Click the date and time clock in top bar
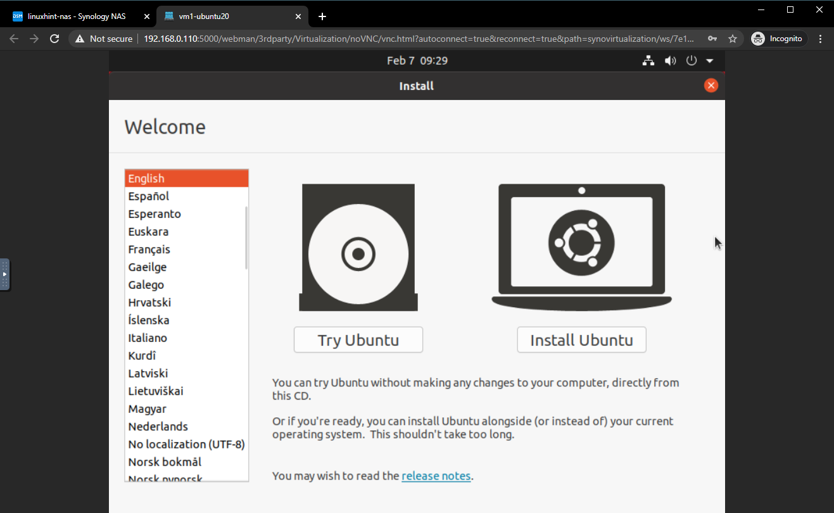The image size is (834, 513). [x=417, y=61]
